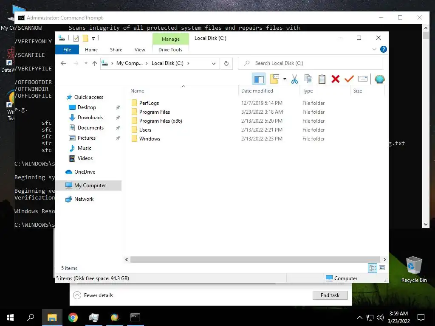Viewport: 435px width, 326px height.
Task: Go up one level arrow
Action: (x=95, y=64)
